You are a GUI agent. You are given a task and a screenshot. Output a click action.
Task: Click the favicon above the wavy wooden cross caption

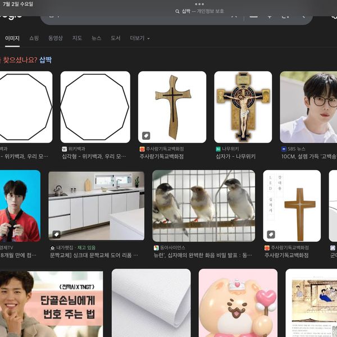click(142, 149)
